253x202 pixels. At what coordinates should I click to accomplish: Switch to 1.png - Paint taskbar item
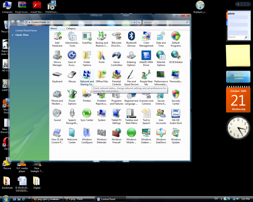79,199
